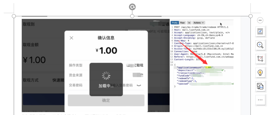
Task: Click the top-right image resize handle
Action: pyautogui.click(x=250, y=16)
